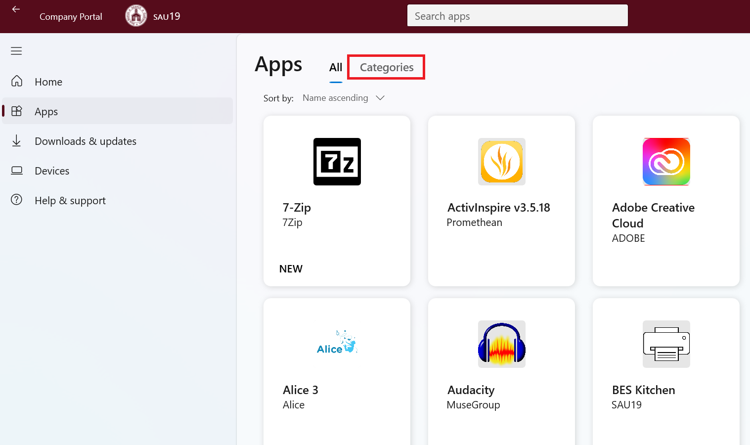
Task: Switch to the All tab
Action: (x=336, y=68)
